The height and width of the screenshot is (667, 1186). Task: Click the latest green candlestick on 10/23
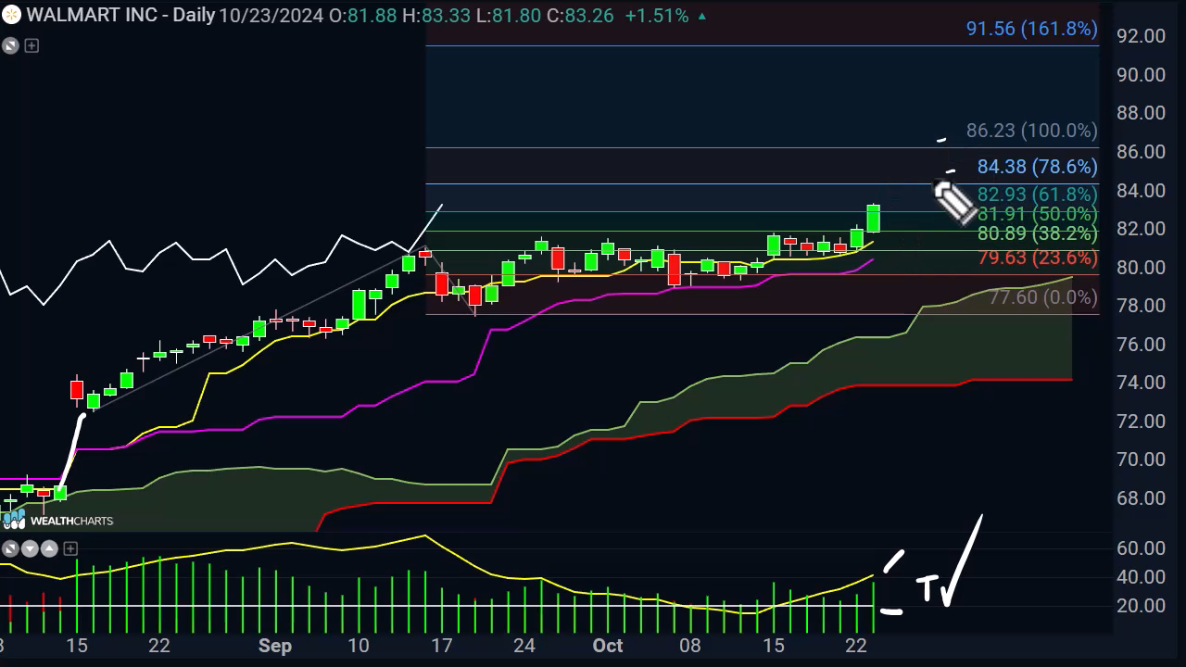(873, 219)
